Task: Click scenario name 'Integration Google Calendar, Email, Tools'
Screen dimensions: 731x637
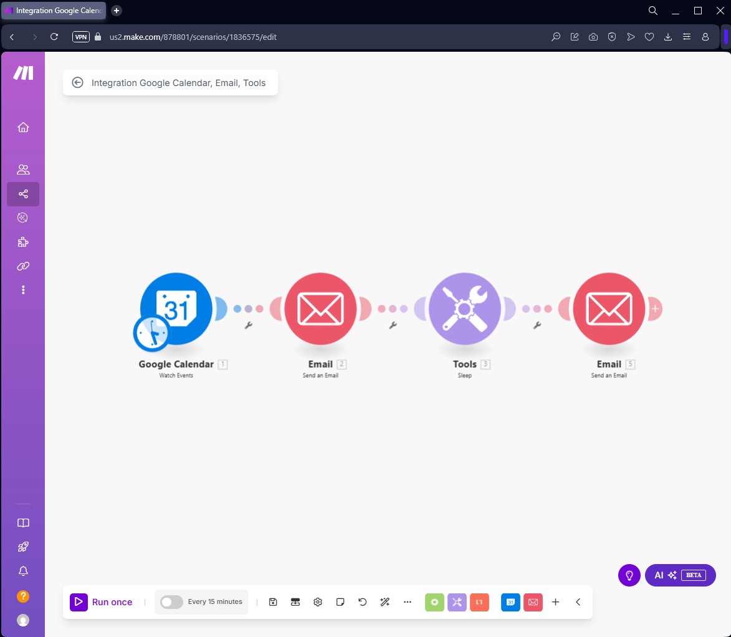Action: 179,83
